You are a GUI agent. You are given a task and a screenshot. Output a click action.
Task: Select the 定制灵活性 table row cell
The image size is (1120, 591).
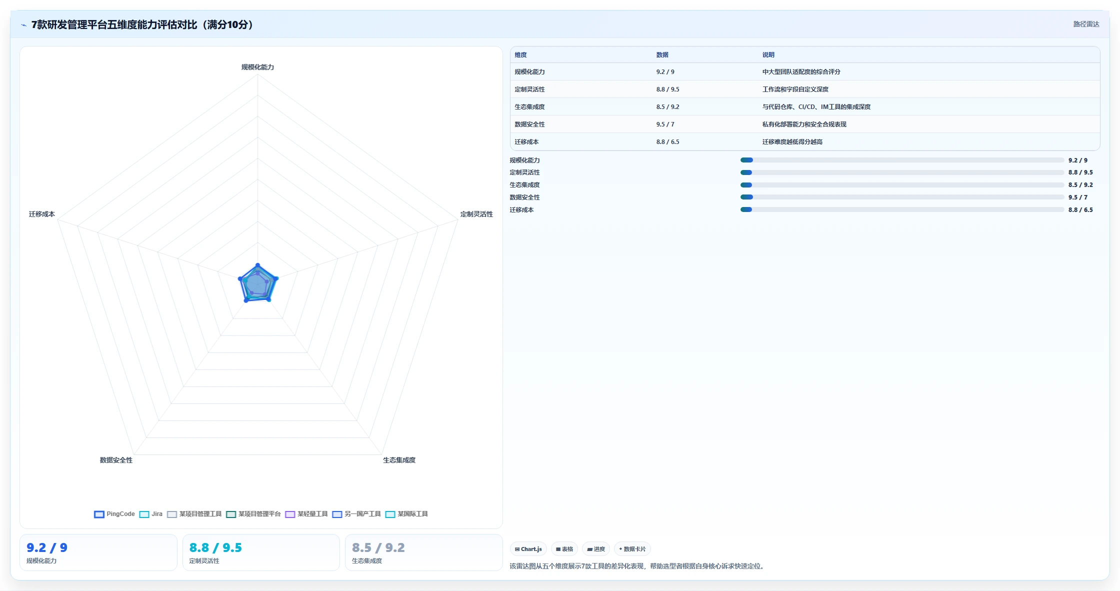point(529,89)
